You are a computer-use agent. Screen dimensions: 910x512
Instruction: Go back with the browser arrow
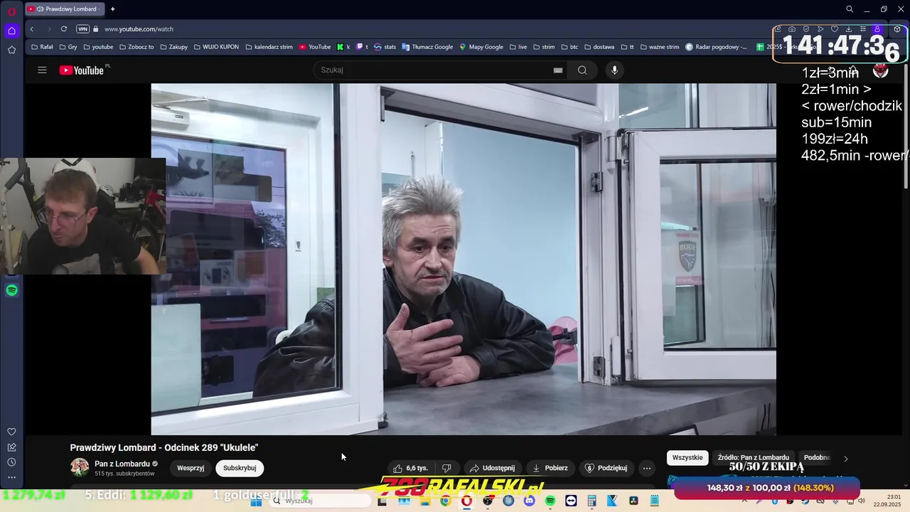(32, 29)
